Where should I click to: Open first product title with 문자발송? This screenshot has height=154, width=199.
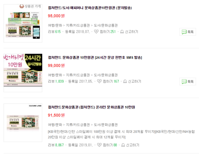(x=90, y=8)
